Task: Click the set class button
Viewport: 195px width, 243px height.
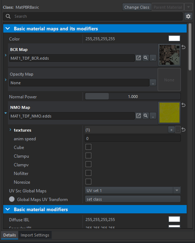Action: tap(133, 199)
